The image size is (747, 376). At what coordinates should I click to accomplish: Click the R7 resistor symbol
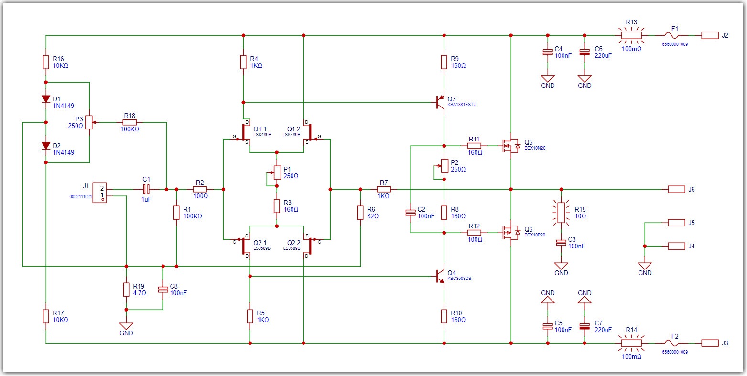coord(384,189)
